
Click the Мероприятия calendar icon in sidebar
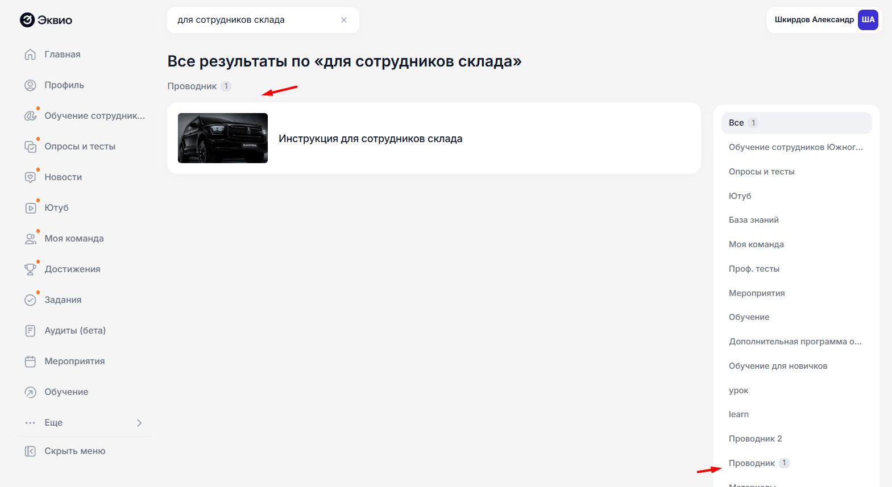30,361
